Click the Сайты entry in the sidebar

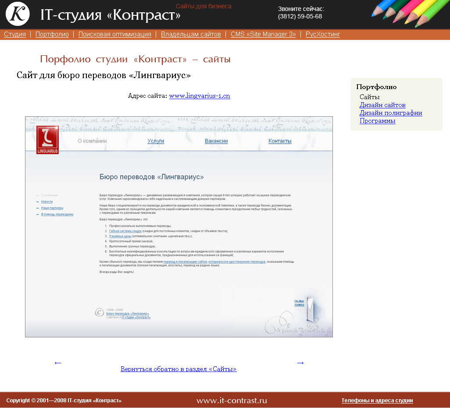pos(370,97)
